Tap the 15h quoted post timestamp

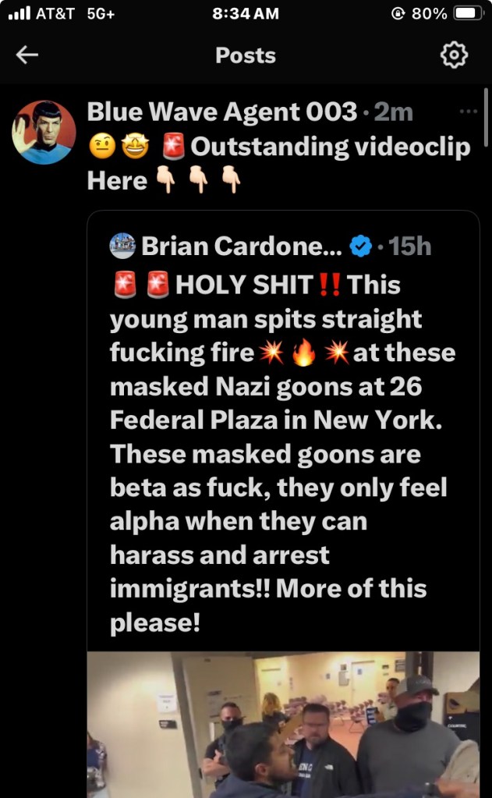(409, 246)
